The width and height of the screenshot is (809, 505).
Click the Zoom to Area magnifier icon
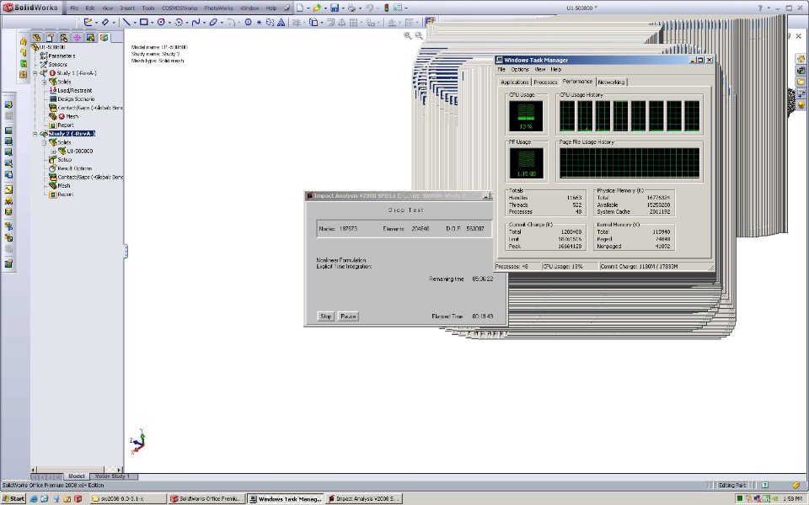(x=419, y=35)
